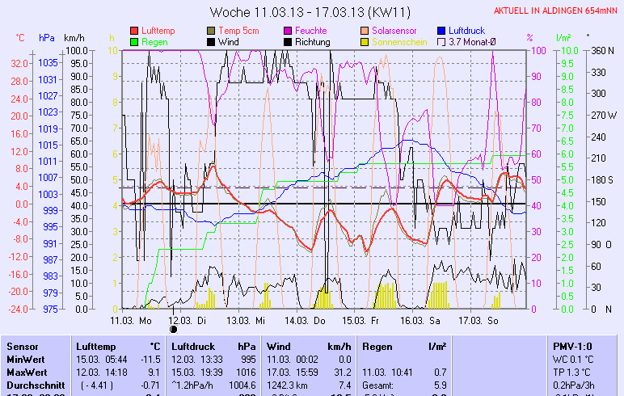
Task: Toggle the black Wind legend box
Action: pos(212,41)
